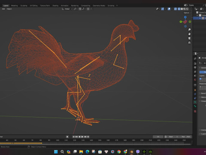
Task: Open Windows Start menu
Action: pos(56,152)
